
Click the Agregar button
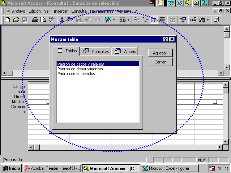point(160,53)
